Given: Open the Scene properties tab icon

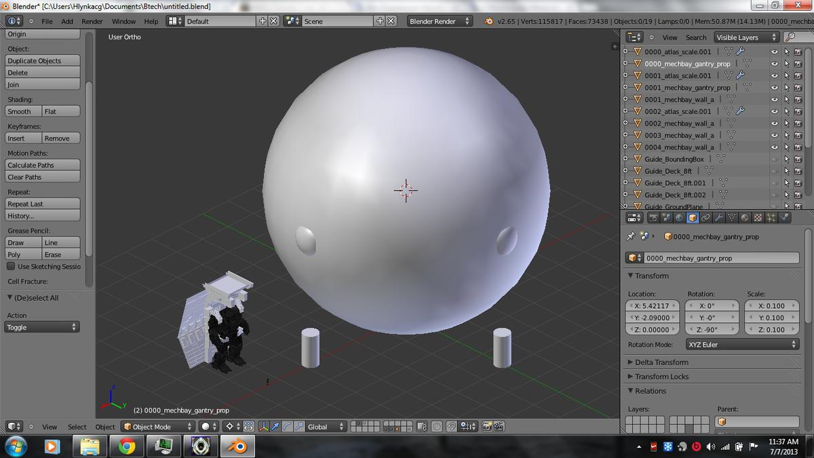Looking at the screenshot, I should [x=667, y=218].
